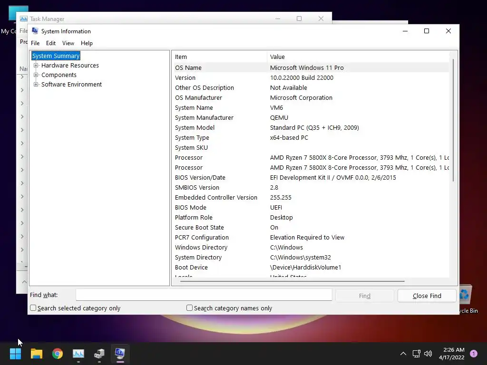This screenshot has height=365, width=487.
Task: Click the value Elevation Required to View
Action: point(307,238)
